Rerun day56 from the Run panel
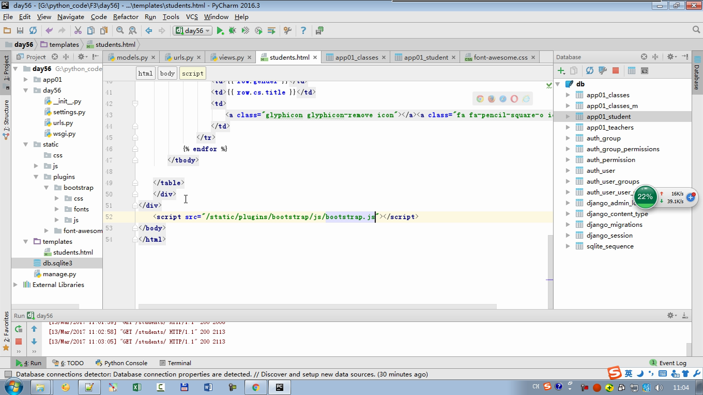The height and width of the screenshot is (395, 703). pyautogui.click(x=18, y=329)
